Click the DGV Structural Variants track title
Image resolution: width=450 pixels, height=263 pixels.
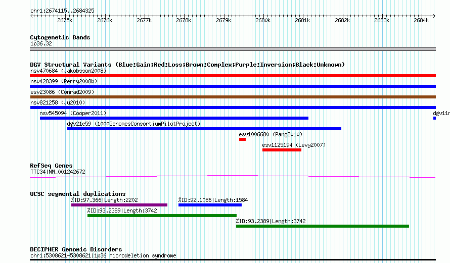tap(188, 65)
